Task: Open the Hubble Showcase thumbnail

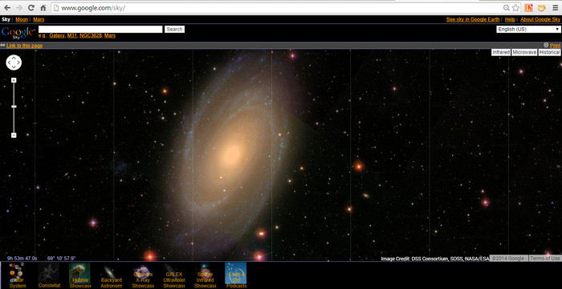Action: click(x=79, y=275)
